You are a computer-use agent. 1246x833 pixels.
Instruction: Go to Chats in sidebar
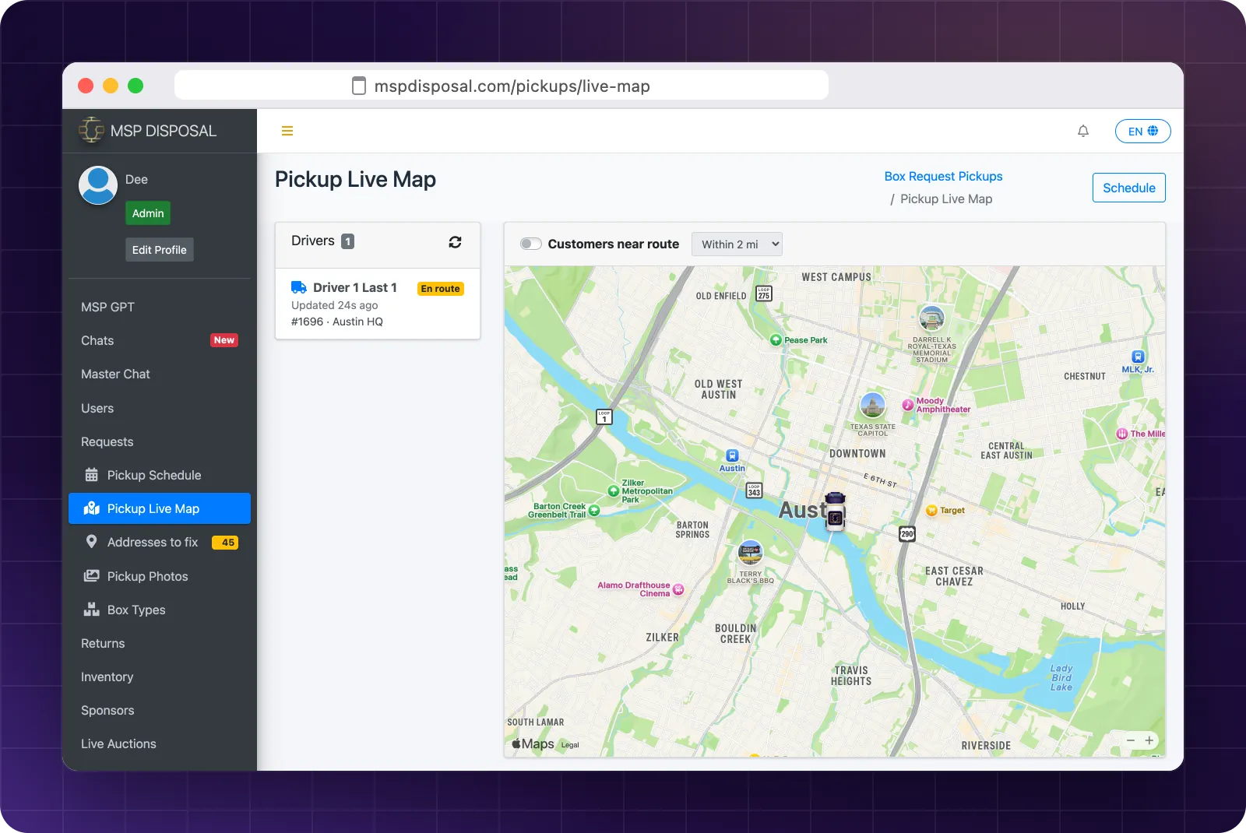coord(160,340)
